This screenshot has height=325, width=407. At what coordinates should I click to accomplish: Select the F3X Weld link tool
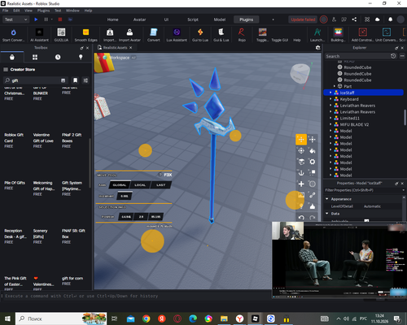313,195
